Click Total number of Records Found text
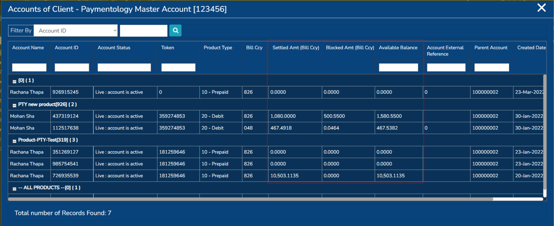 tap(63, 213)
